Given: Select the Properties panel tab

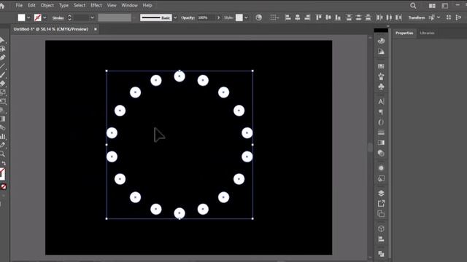Looking at the screenshot, I should point(404,33).
